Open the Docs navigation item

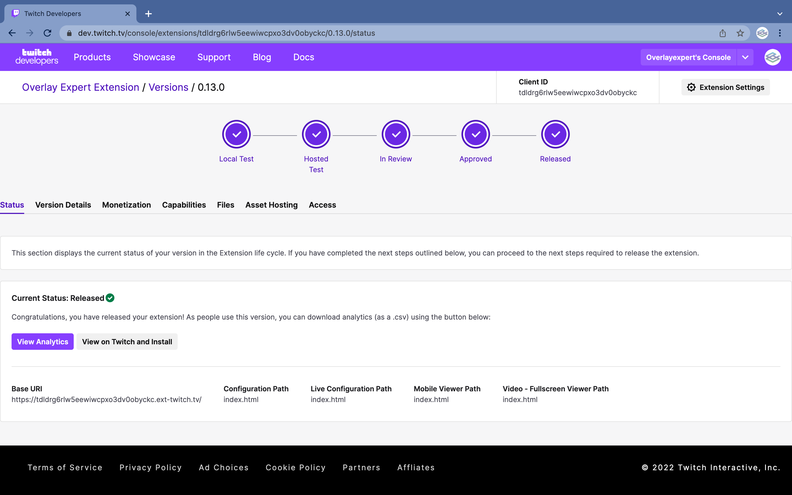303,57
